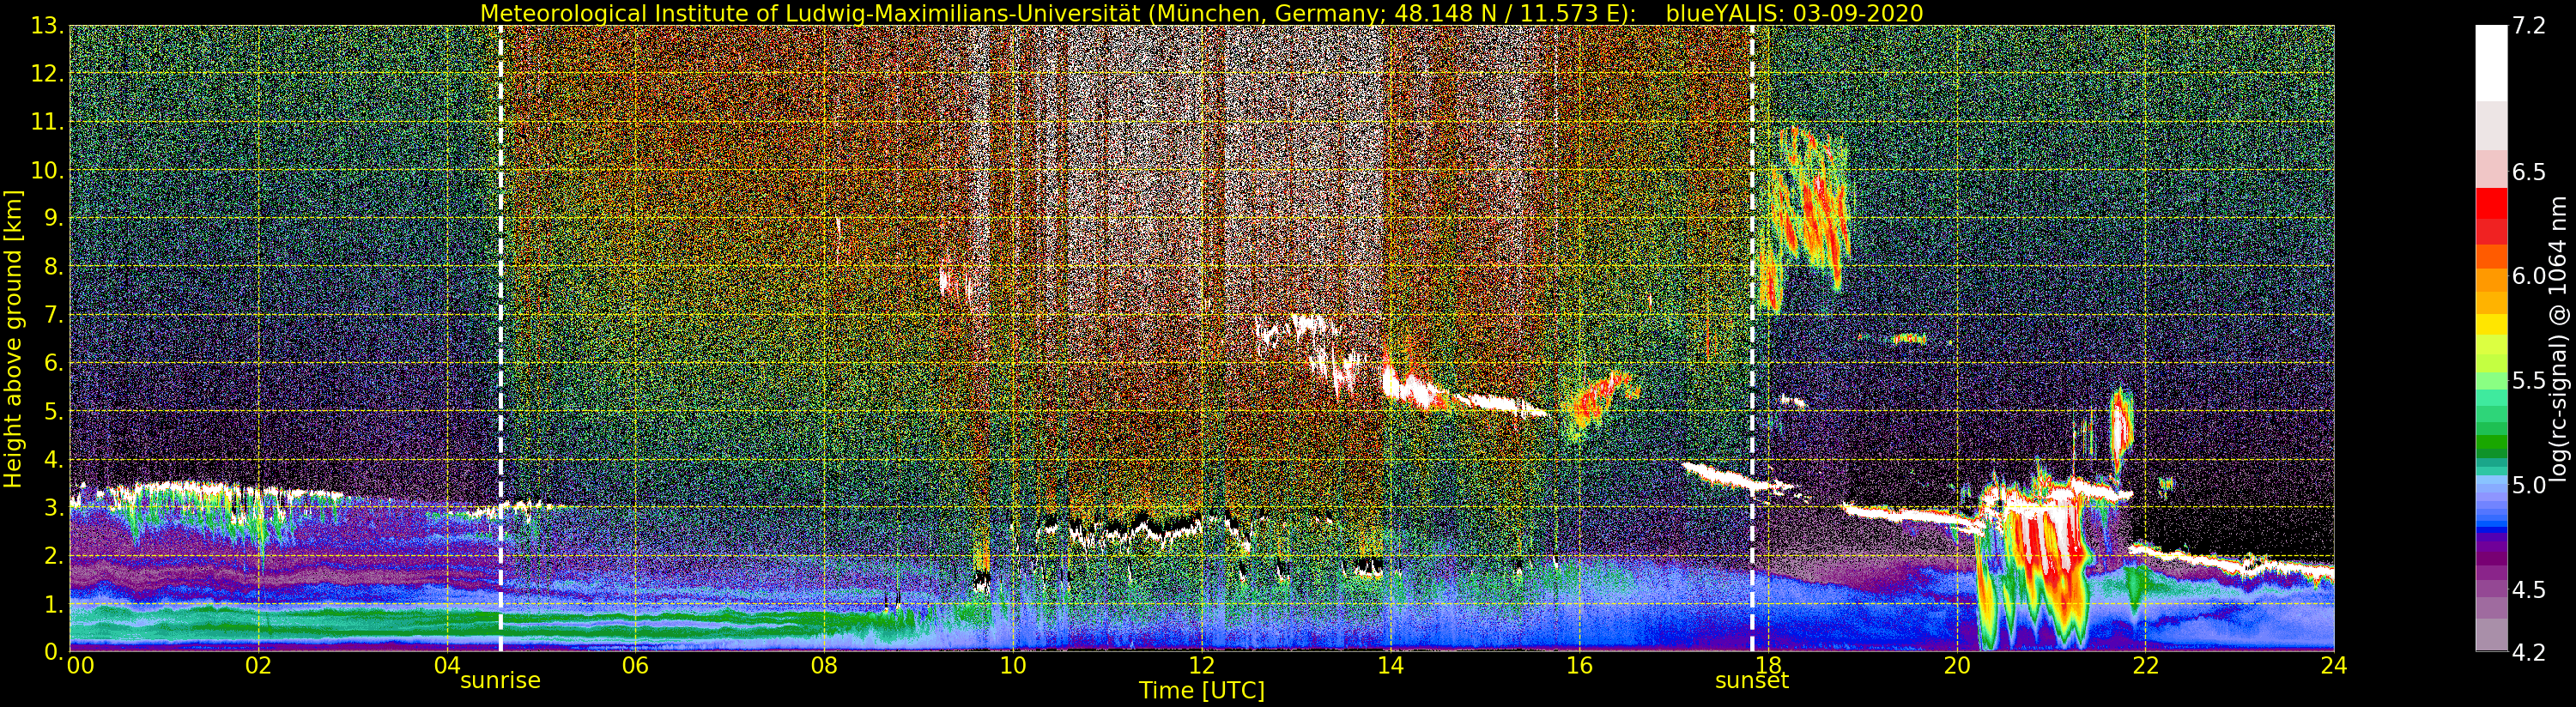Pick the white top band of the colorbar
The height and width of the screenshot is (707, 2576).
coord(2491,63)
